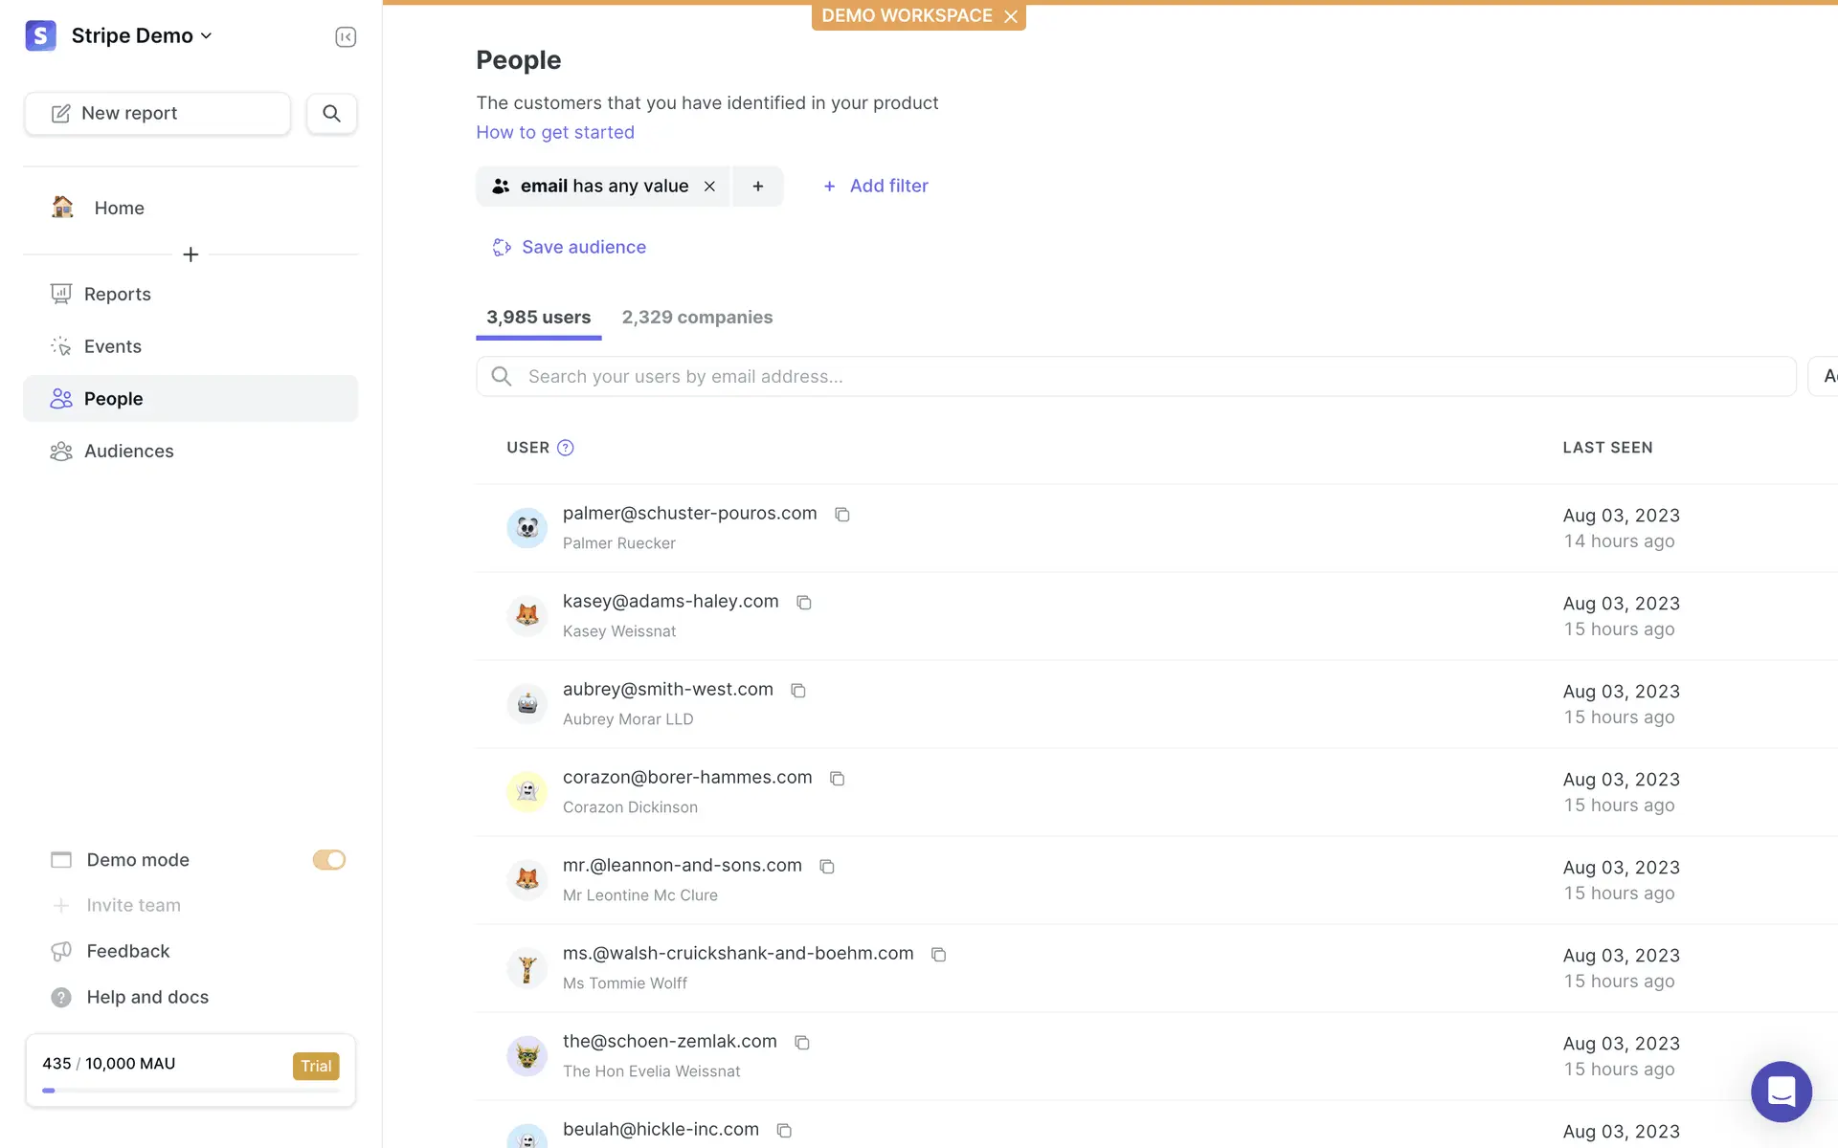
Task: Add condition with plus next to email filter
Action: click(758, 187)
